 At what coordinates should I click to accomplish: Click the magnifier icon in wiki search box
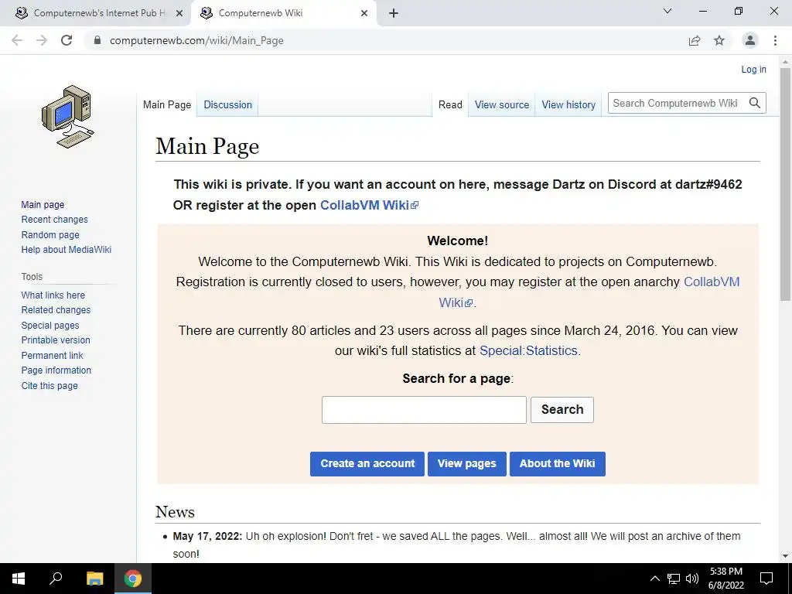pos(755,103)
